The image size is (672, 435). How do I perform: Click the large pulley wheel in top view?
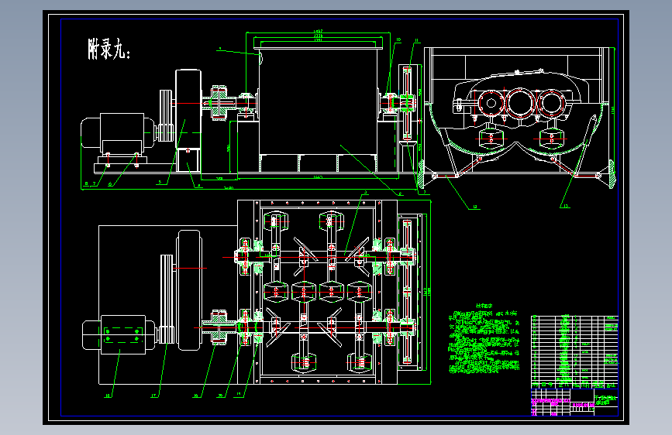point(189,290)
